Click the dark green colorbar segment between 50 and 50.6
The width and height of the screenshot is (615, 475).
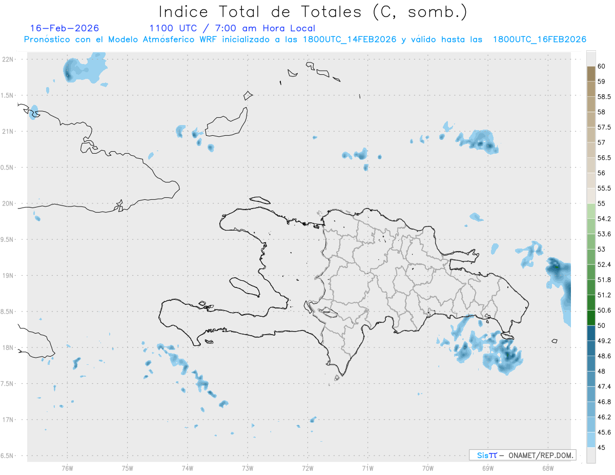(591, 318)
